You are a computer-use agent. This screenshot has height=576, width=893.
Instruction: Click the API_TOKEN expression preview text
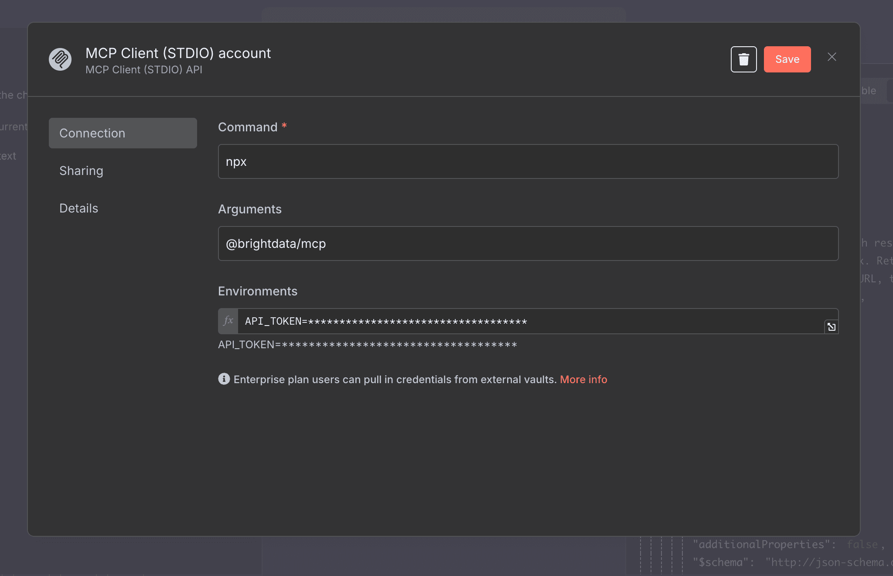coord(367,345)
